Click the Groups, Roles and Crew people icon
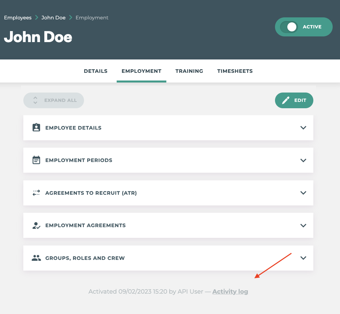The width and height of the screenshot is (340, 314). [x=36, y=258]
